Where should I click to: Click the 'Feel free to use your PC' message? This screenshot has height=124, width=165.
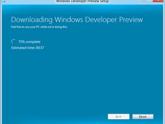click(39, 27)
